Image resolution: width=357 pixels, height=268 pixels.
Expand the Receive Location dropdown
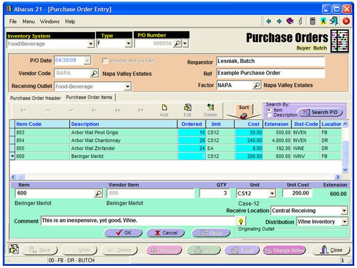(x=344, y=211)
